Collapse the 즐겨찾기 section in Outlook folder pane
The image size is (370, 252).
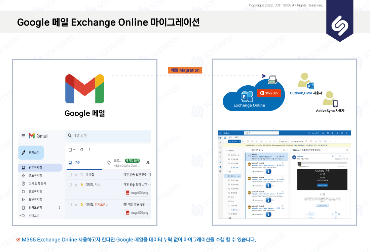point(226,151)
